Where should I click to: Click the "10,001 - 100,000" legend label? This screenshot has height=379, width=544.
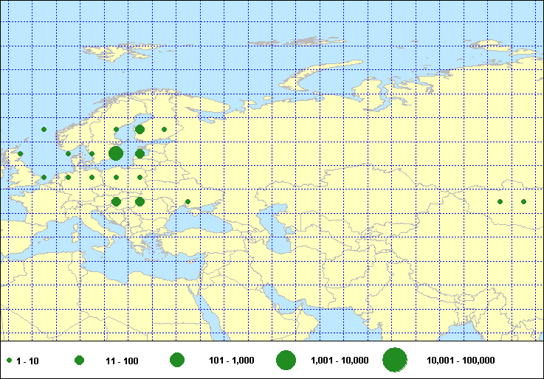pyautogui.click(x=461, y=361)
